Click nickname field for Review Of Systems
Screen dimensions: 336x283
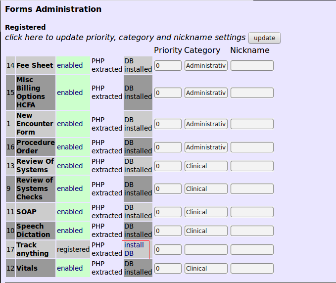[x=252, y=166]
